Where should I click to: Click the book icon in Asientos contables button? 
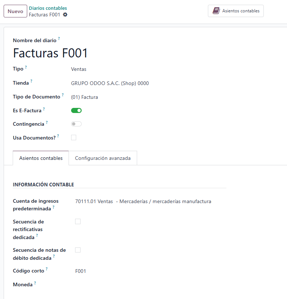[216, 11]
